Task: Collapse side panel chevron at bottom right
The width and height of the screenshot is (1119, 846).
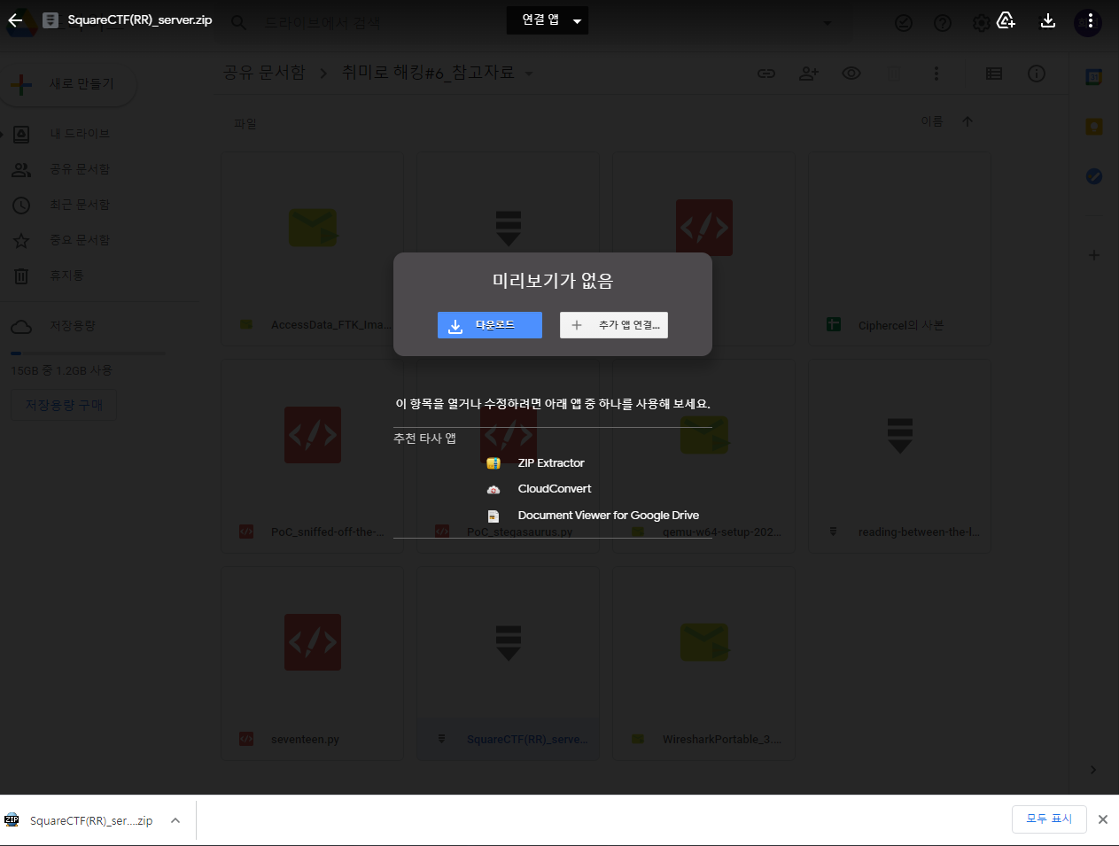Action: (x=1093, y=770)
